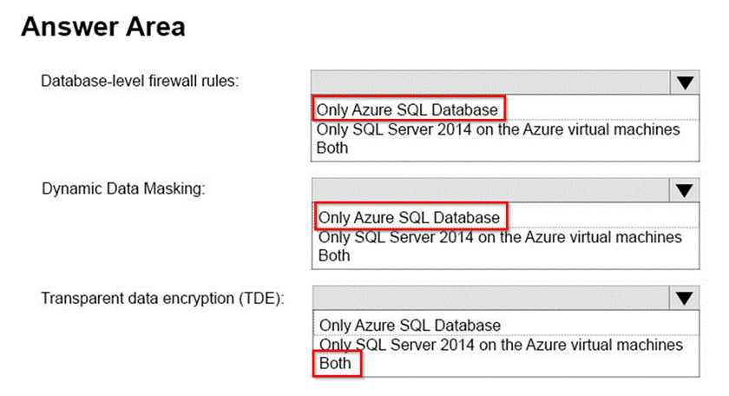729x396 pixels.
Task: Open the gray Database-level firewall rules combo box
Action: tap(490, 82)
